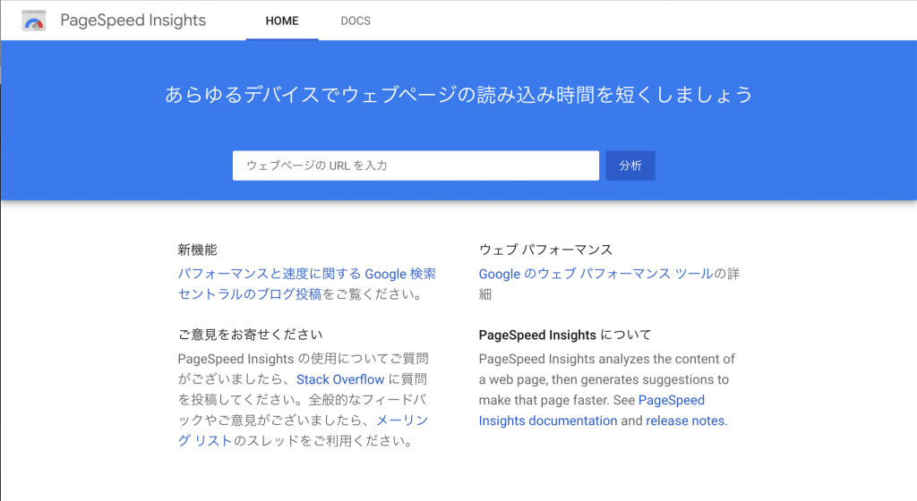Switch to the HOME tab
This screenshot has width=917, height=501.
(282, 21)
